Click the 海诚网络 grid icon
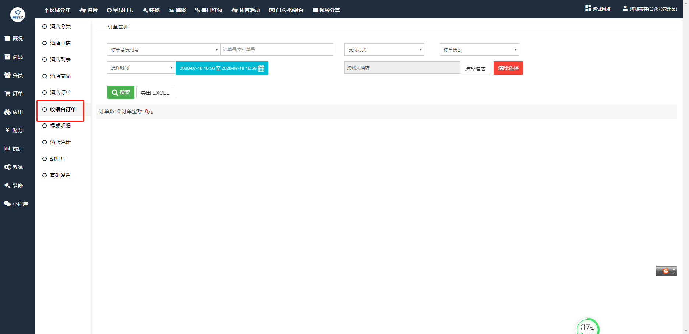This screenshot has height=334, width=689. coord(588,8)
